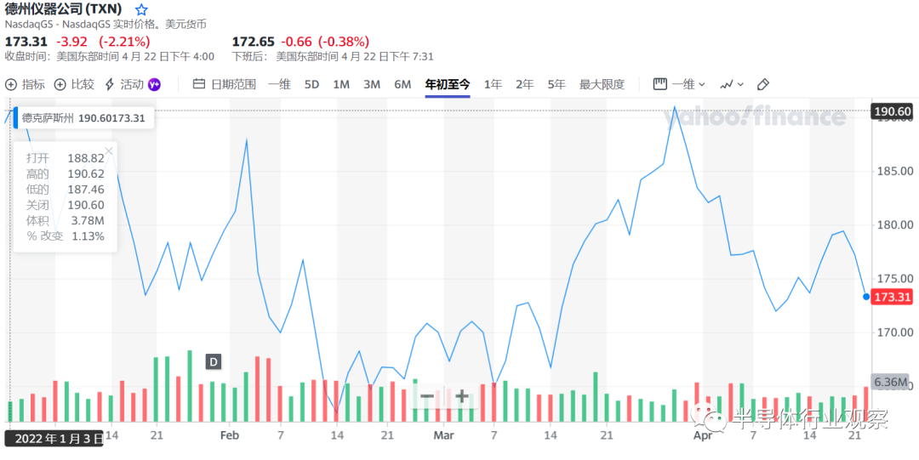The height and width of the screenshot is (460, 919).
Task: Select the 2年 time range
Action: coord(524,84)
